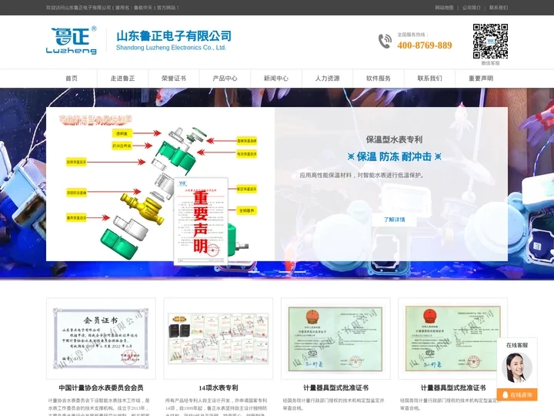Screen dimensions: 554x416
Task: Open 公司简介 in the top bar
Action: (472, 8)
